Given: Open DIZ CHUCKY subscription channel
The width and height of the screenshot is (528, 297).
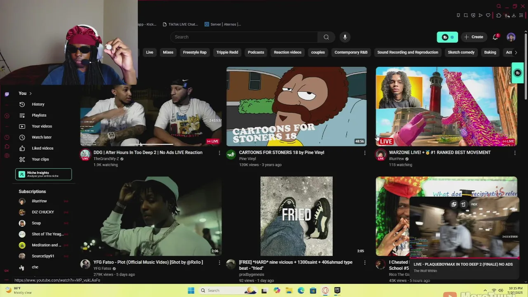Looking at the screenshot, I should coord(43,212).
